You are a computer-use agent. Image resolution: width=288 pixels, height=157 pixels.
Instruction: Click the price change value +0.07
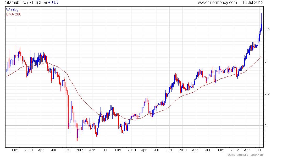[53, 3]
